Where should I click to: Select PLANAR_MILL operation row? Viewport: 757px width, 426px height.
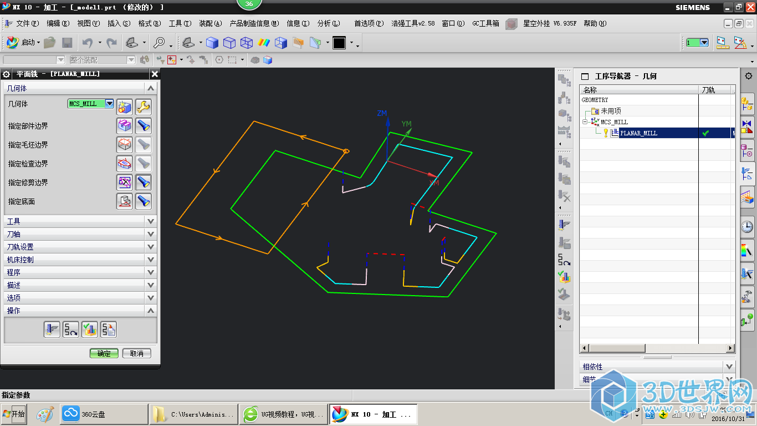pyautogui.click(x=657, y=133)
